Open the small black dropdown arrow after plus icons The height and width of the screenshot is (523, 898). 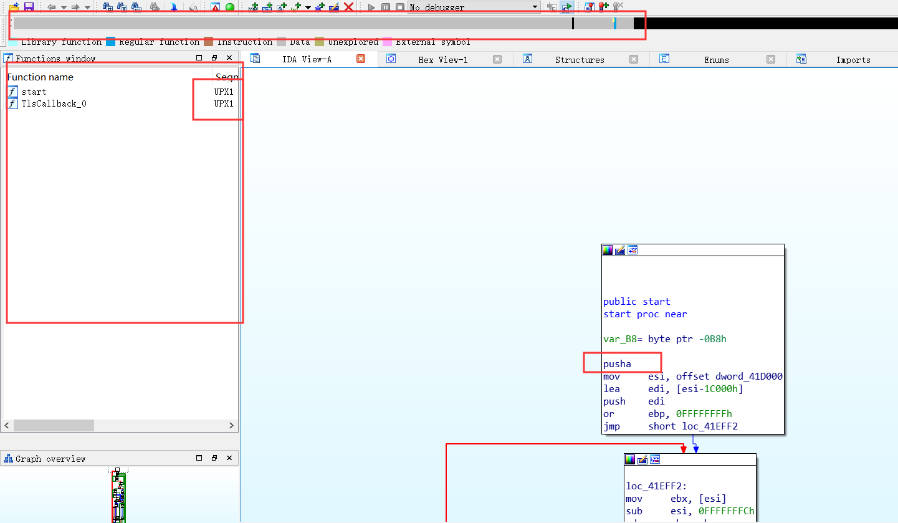308,7
